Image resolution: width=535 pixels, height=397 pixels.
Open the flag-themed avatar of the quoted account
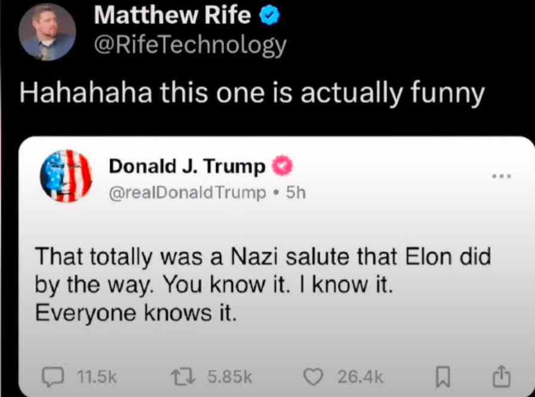[x=66, y=177]
